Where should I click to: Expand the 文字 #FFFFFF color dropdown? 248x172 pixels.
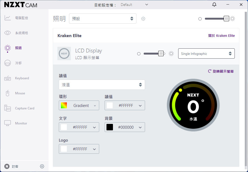point(79,127)
